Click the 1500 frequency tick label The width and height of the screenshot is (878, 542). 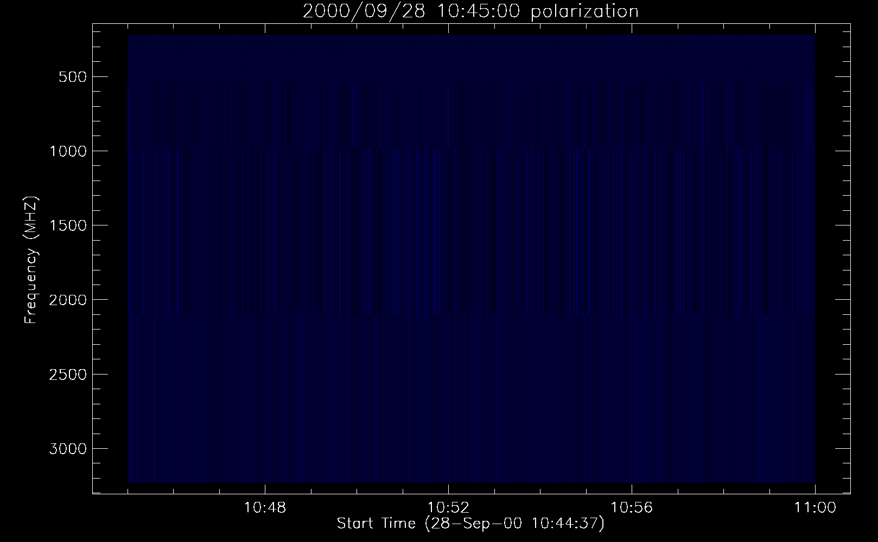(67, 225)
